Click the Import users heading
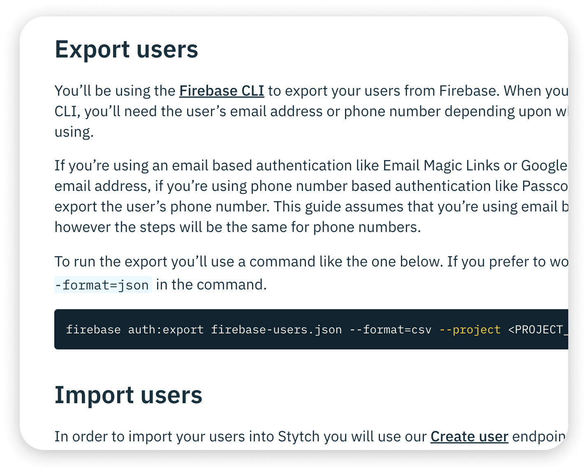 128,395
